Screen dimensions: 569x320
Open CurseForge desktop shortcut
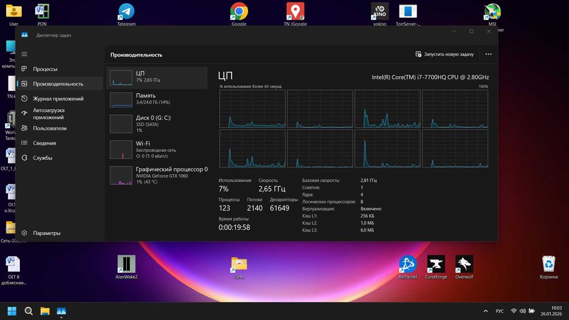(x=436, y=267)
